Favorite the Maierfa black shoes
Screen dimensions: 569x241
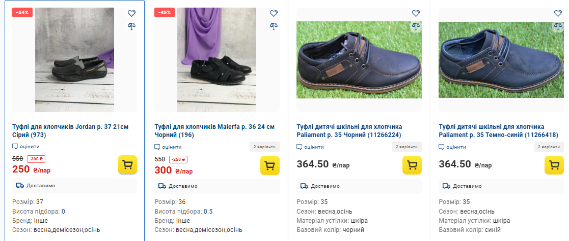tap(274, 14)
